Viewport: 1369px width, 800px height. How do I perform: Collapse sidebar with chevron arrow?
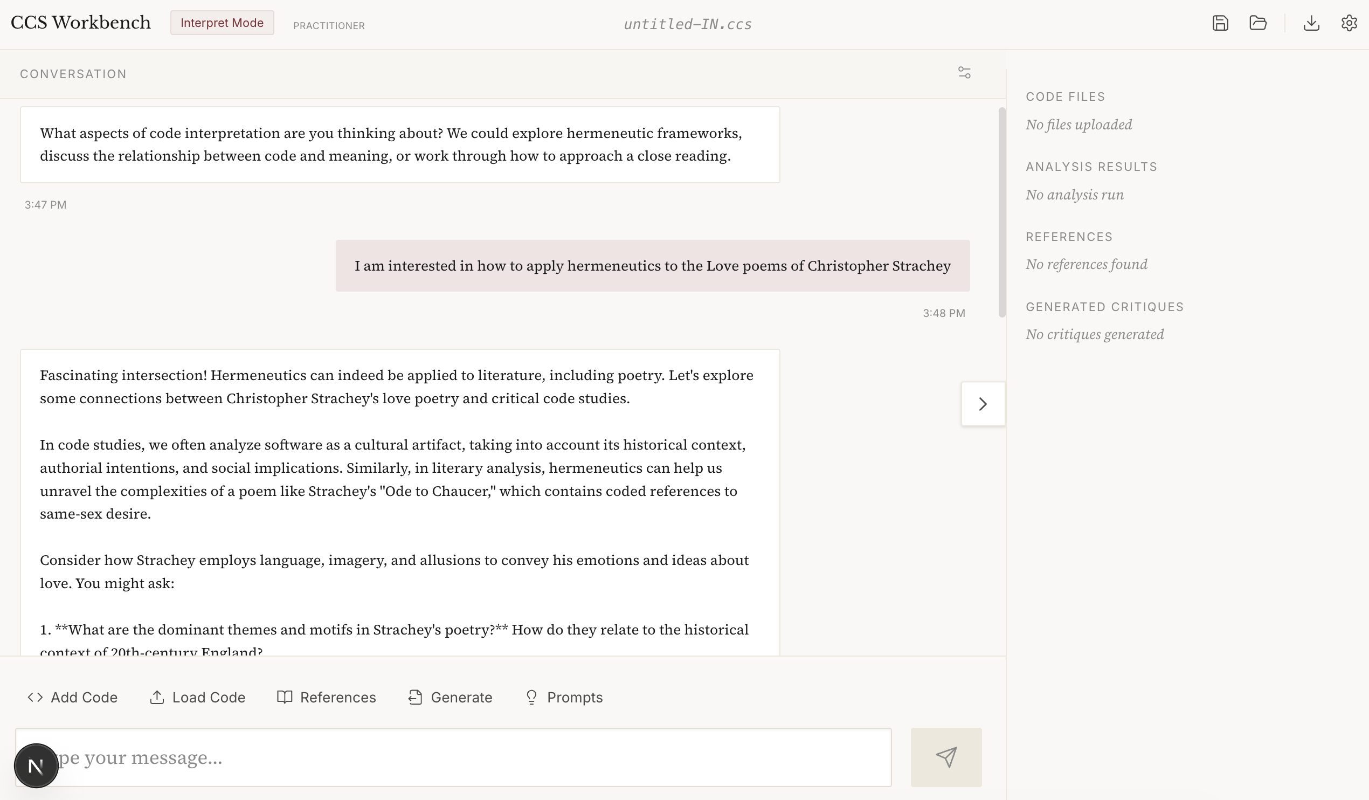pos(983,404)
